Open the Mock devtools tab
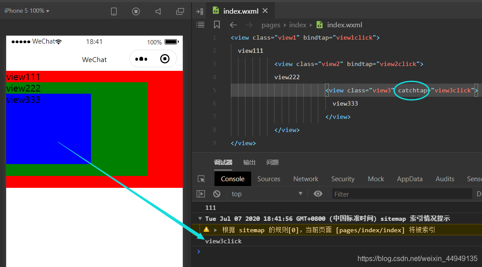This screenshot has height=267, width=482. [x=376, y=179]
